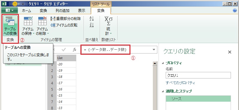239x110 pixels.
Task: Switch to the ホーム tab
Action: pyautogui.click(x=27, y=11)
